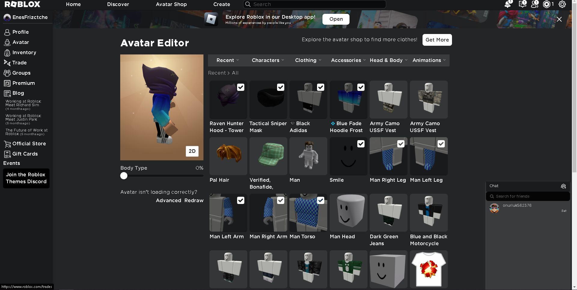This screenshot has height=290, width=577.
Task: Click the EnesFrizctche avatar icon
Action: pyautogui.click(x=7, y=17)
